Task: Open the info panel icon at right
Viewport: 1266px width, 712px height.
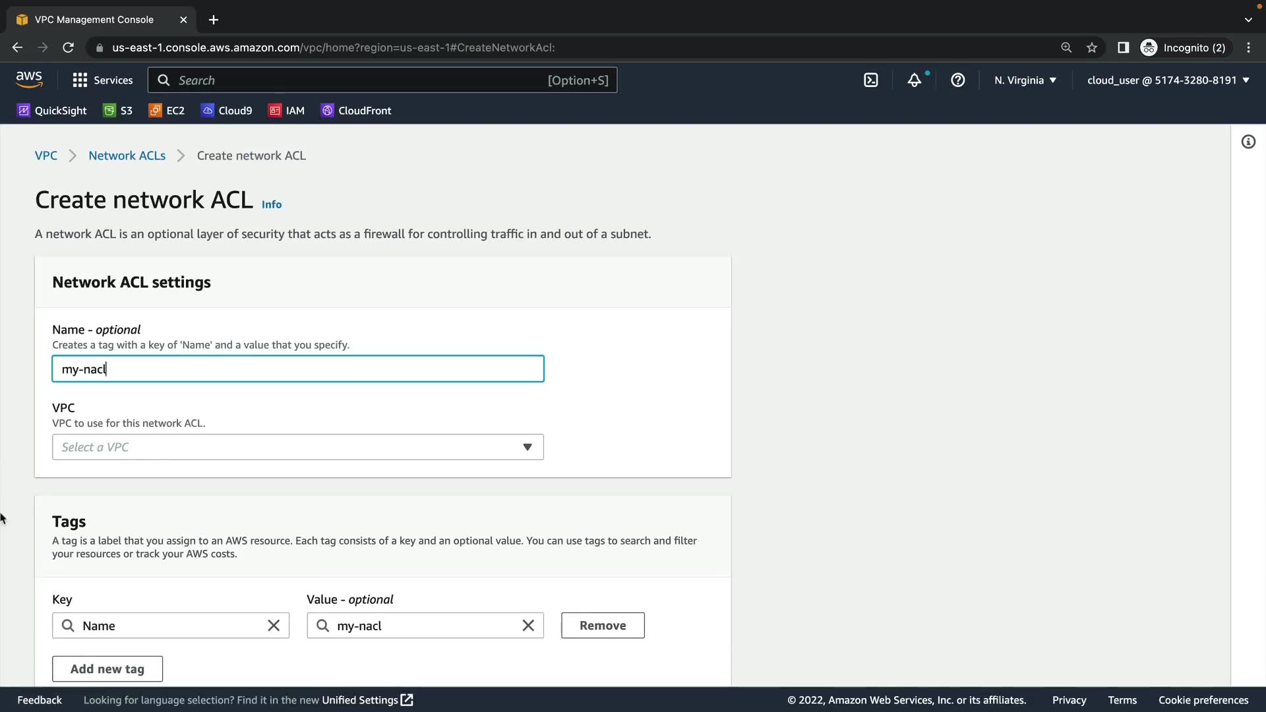Action: click(x=1248, y=142)
